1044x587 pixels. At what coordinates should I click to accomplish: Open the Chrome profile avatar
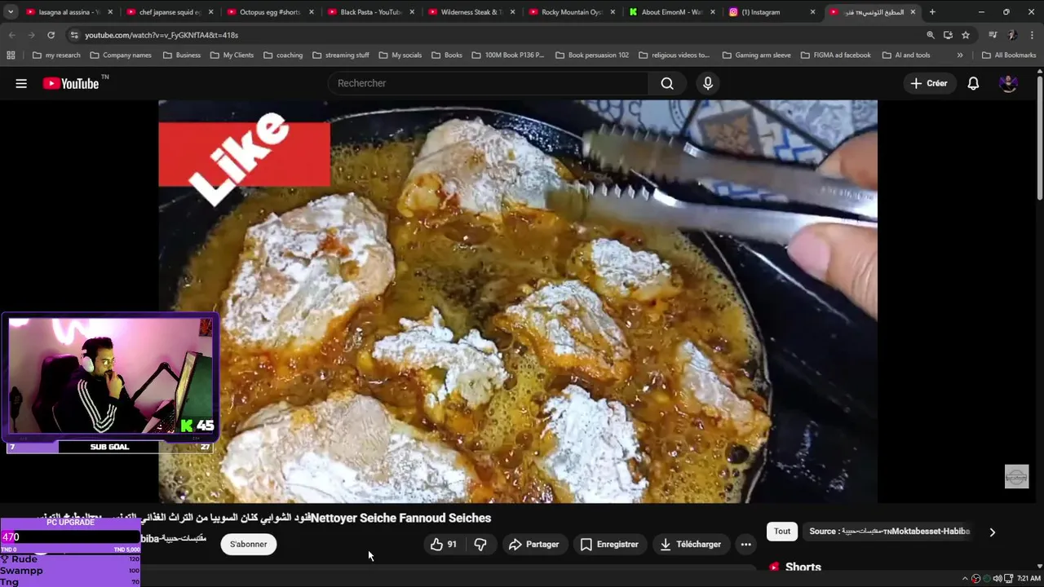[1012, 35]
